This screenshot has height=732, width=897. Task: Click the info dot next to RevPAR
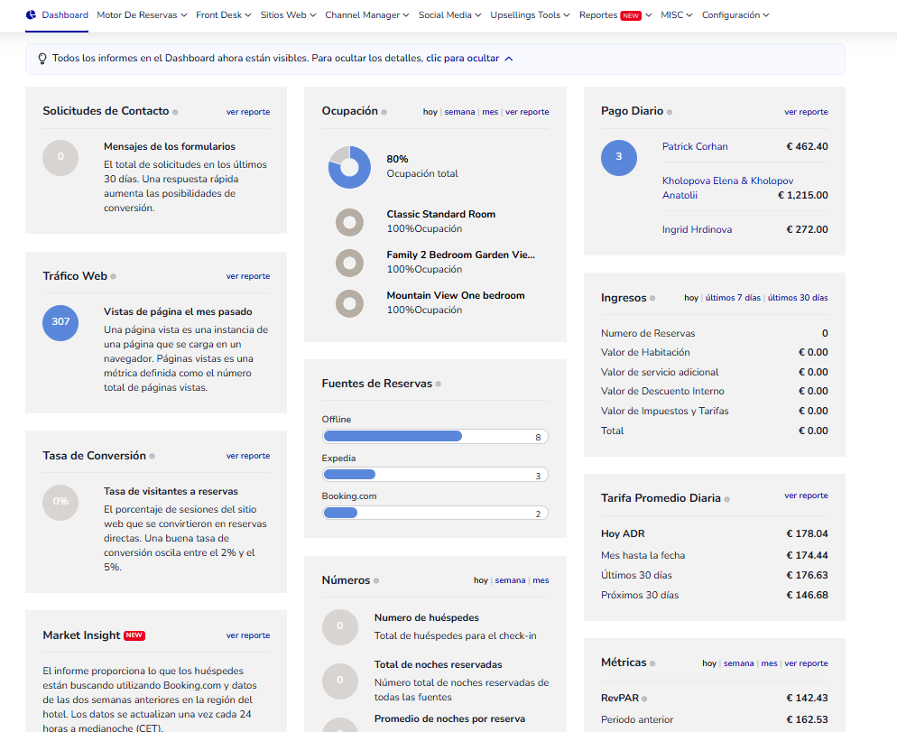point(644,699)
